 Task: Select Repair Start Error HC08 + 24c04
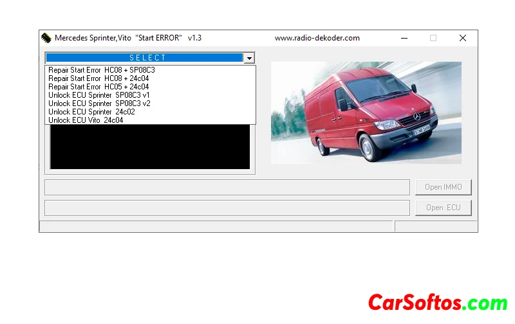click(98, 78)
